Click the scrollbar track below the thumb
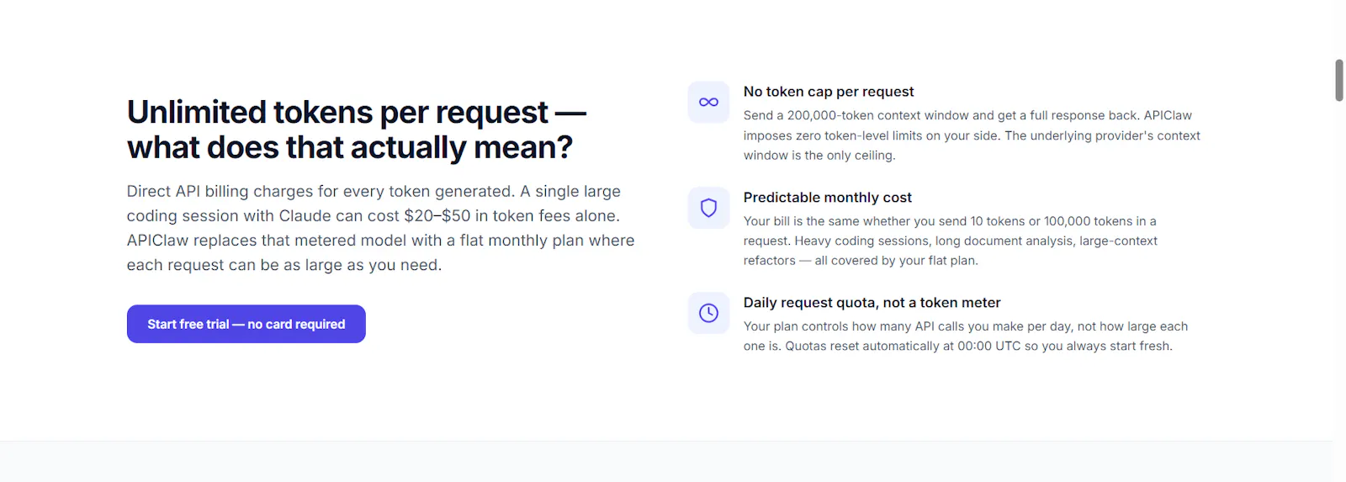 tap(1339, 286)
